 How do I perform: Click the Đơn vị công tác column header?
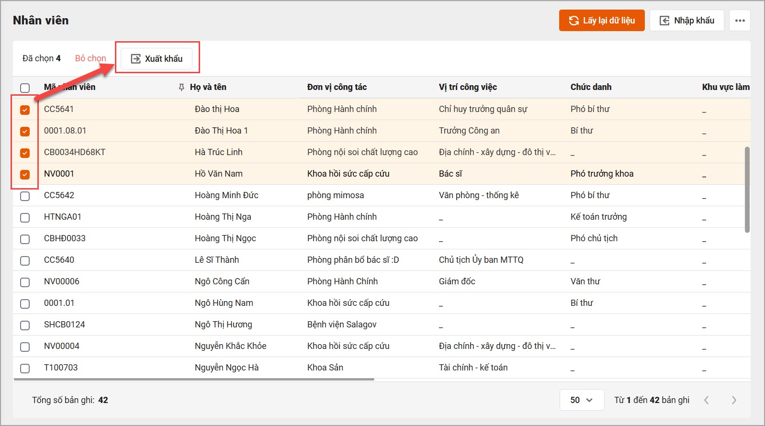tap(337, 87)
